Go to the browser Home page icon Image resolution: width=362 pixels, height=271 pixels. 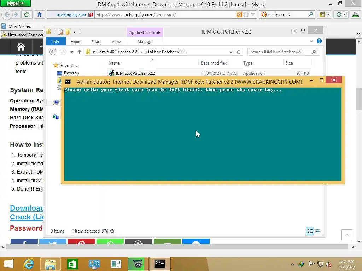(x=40, y=15)
